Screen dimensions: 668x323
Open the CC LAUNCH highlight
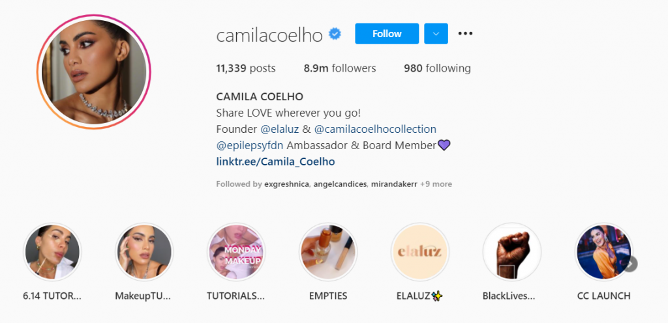point(603,252)
